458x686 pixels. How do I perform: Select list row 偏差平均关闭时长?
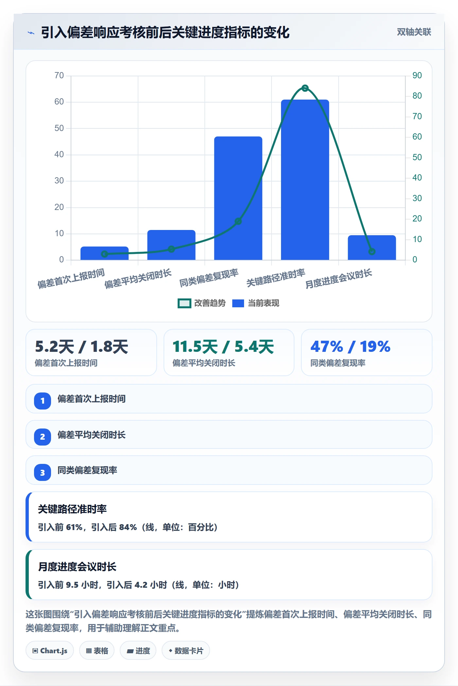229,434
